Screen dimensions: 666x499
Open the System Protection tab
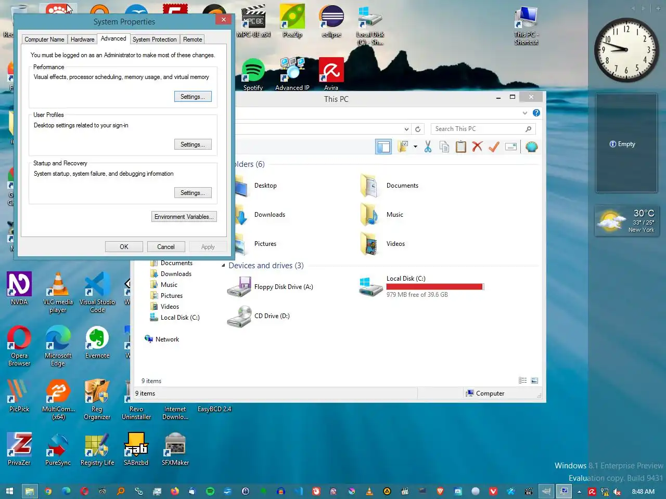[155, 40]
